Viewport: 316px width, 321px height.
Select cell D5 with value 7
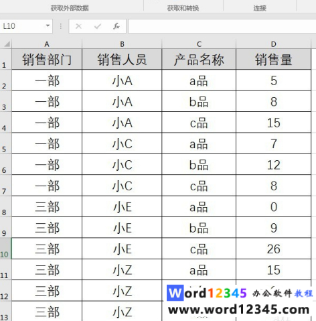[x=273, y=143]
